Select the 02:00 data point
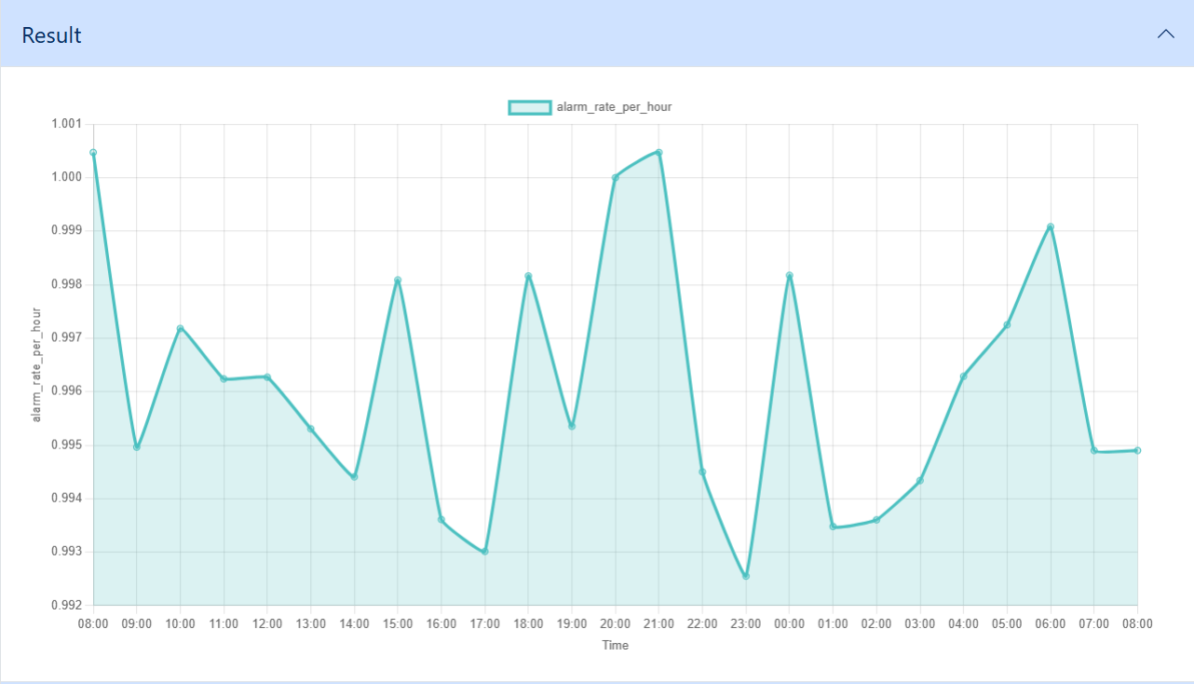 pos(876,520)
